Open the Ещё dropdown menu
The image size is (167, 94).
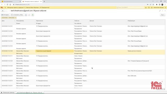click(163, 15)
